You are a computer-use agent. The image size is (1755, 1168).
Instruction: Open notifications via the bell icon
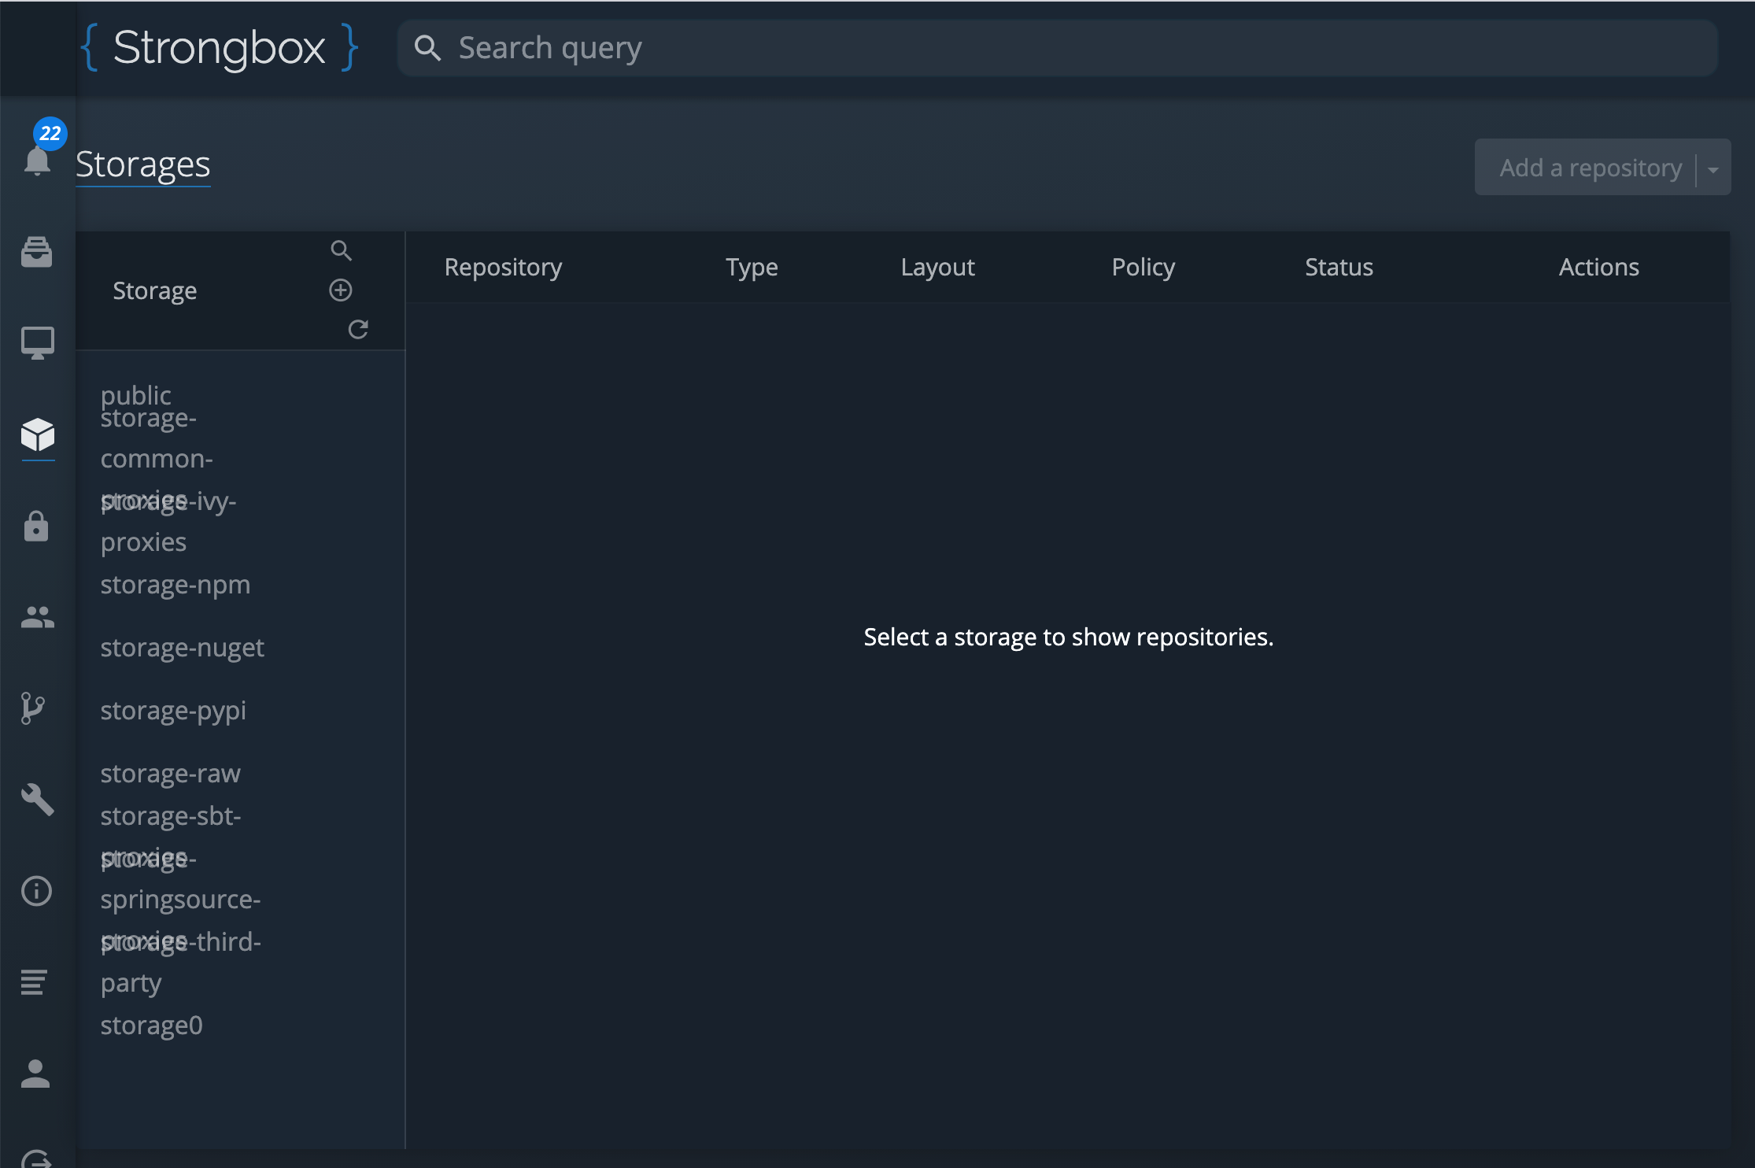[36, 161]
